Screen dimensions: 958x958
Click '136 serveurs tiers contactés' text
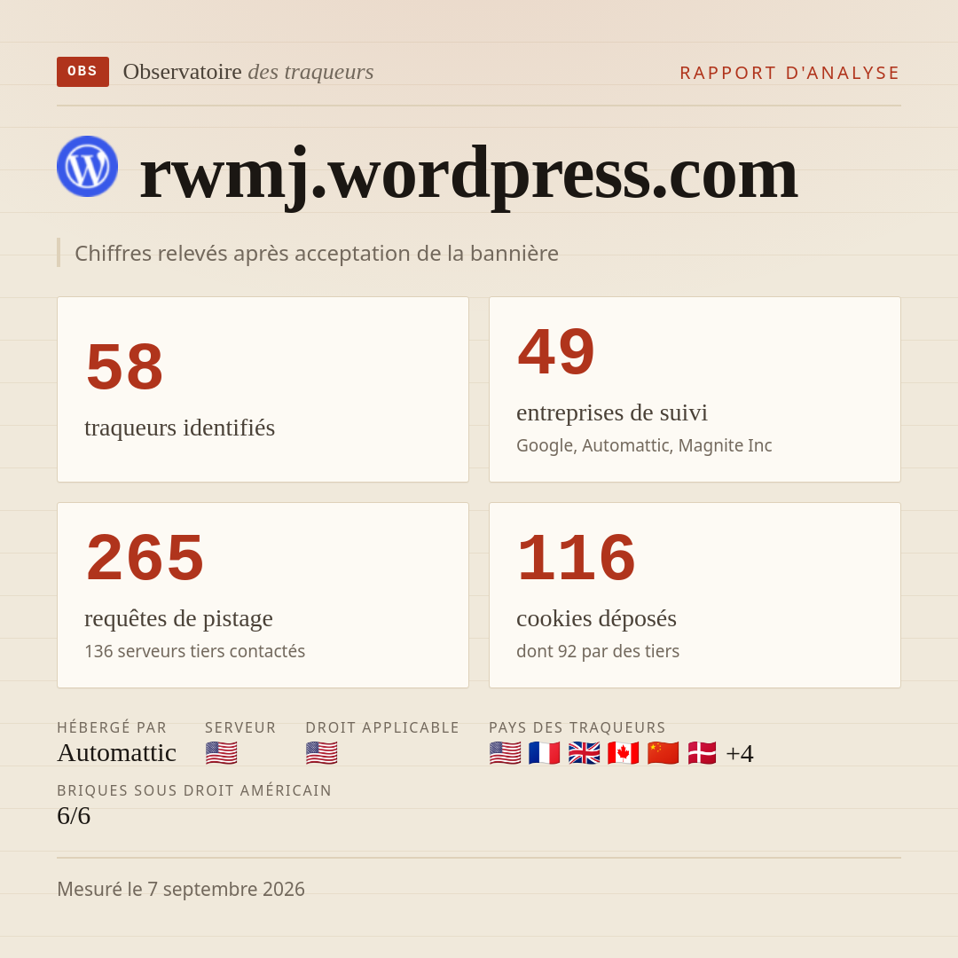pyautogui.click(x=195, y=651)
